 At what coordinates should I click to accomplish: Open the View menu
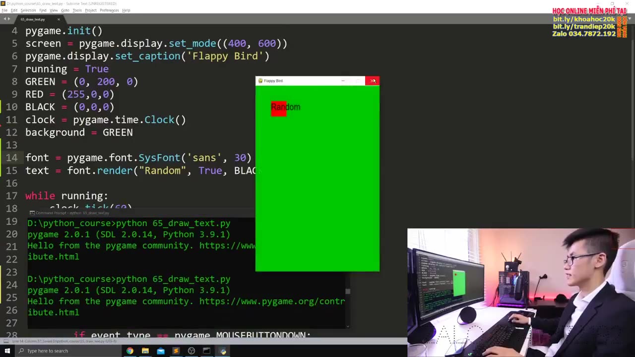[54, 10]
